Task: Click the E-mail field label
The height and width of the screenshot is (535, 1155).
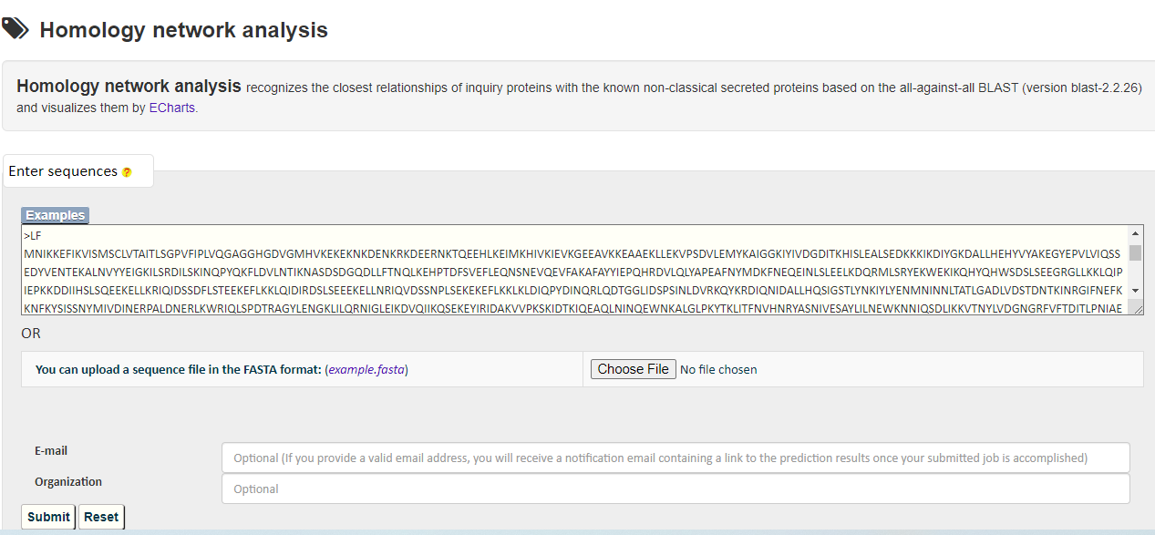Action: point(51,451)
